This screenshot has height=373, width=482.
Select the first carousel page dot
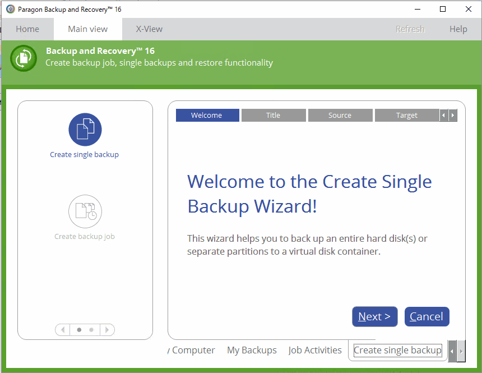pos(80,330)
